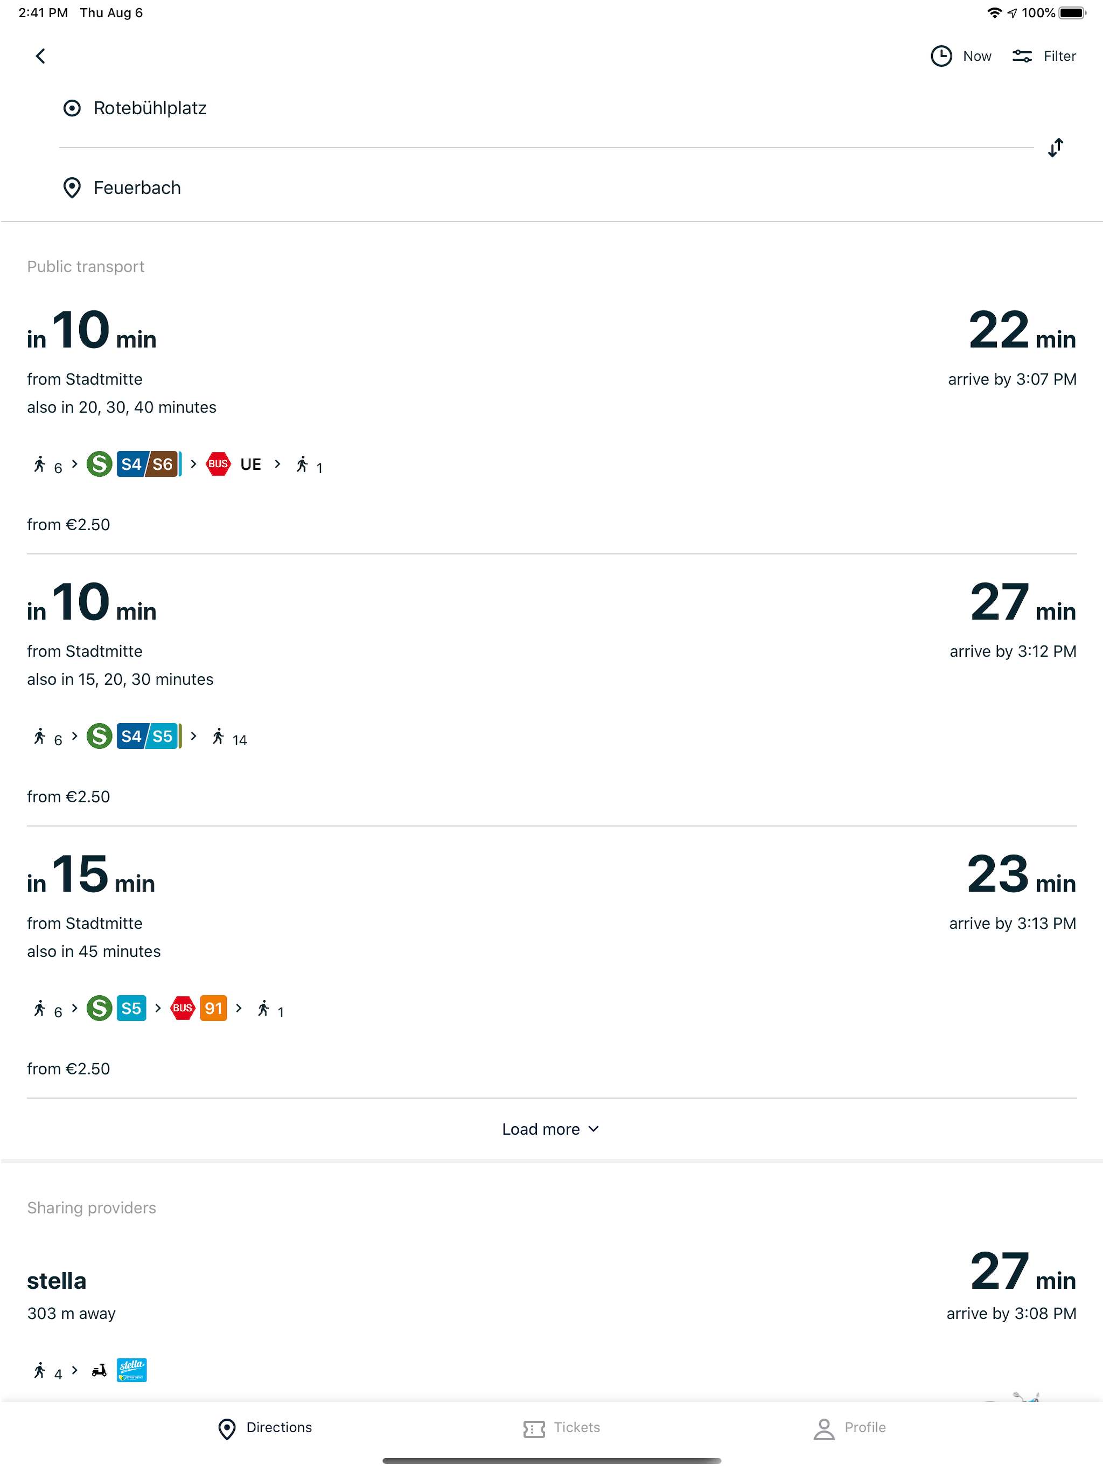Tap the stella scooter icon
Viewport: 1103px width, 1472px height.
click(98, 1370)
